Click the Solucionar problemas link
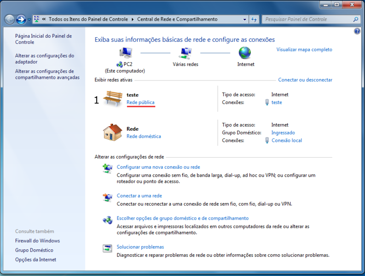This screenshot has height=276, width=365. tap(140, 247)
